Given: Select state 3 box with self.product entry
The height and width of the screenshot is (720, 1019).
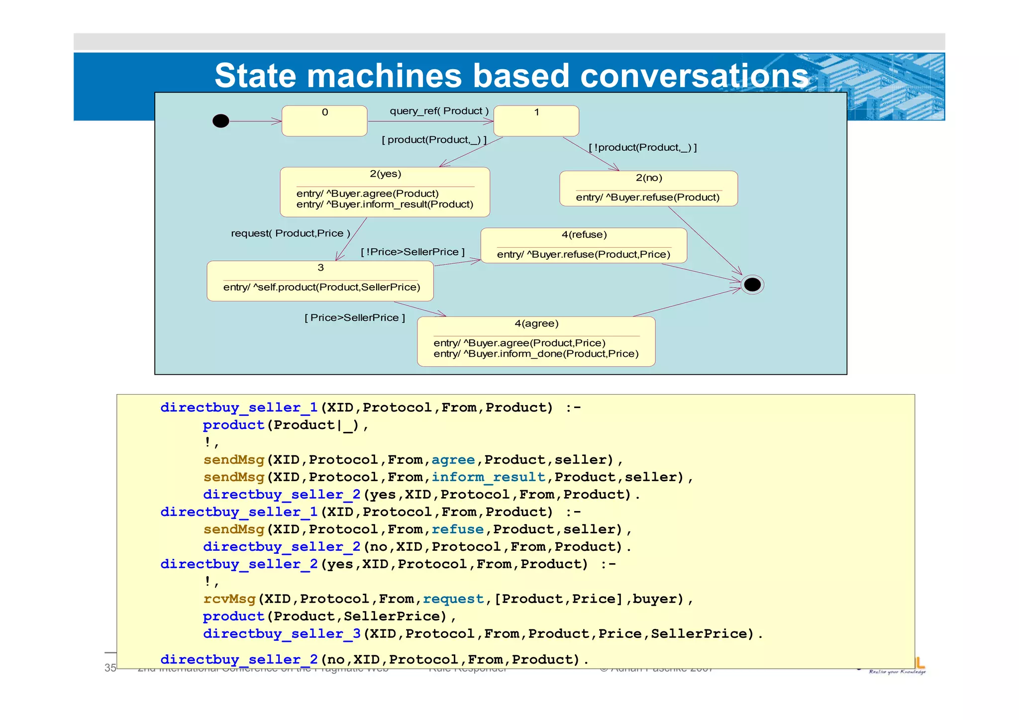Looking at the screenshot, I should coord(320,281).
